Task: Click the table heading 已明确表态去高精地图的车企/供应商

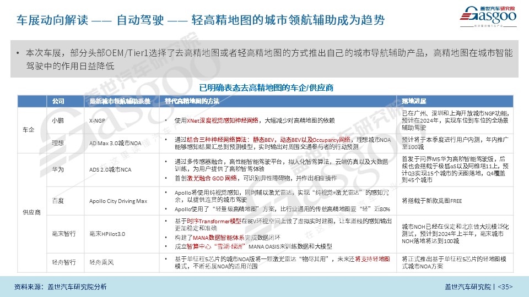Action: (x=267, y=87)
